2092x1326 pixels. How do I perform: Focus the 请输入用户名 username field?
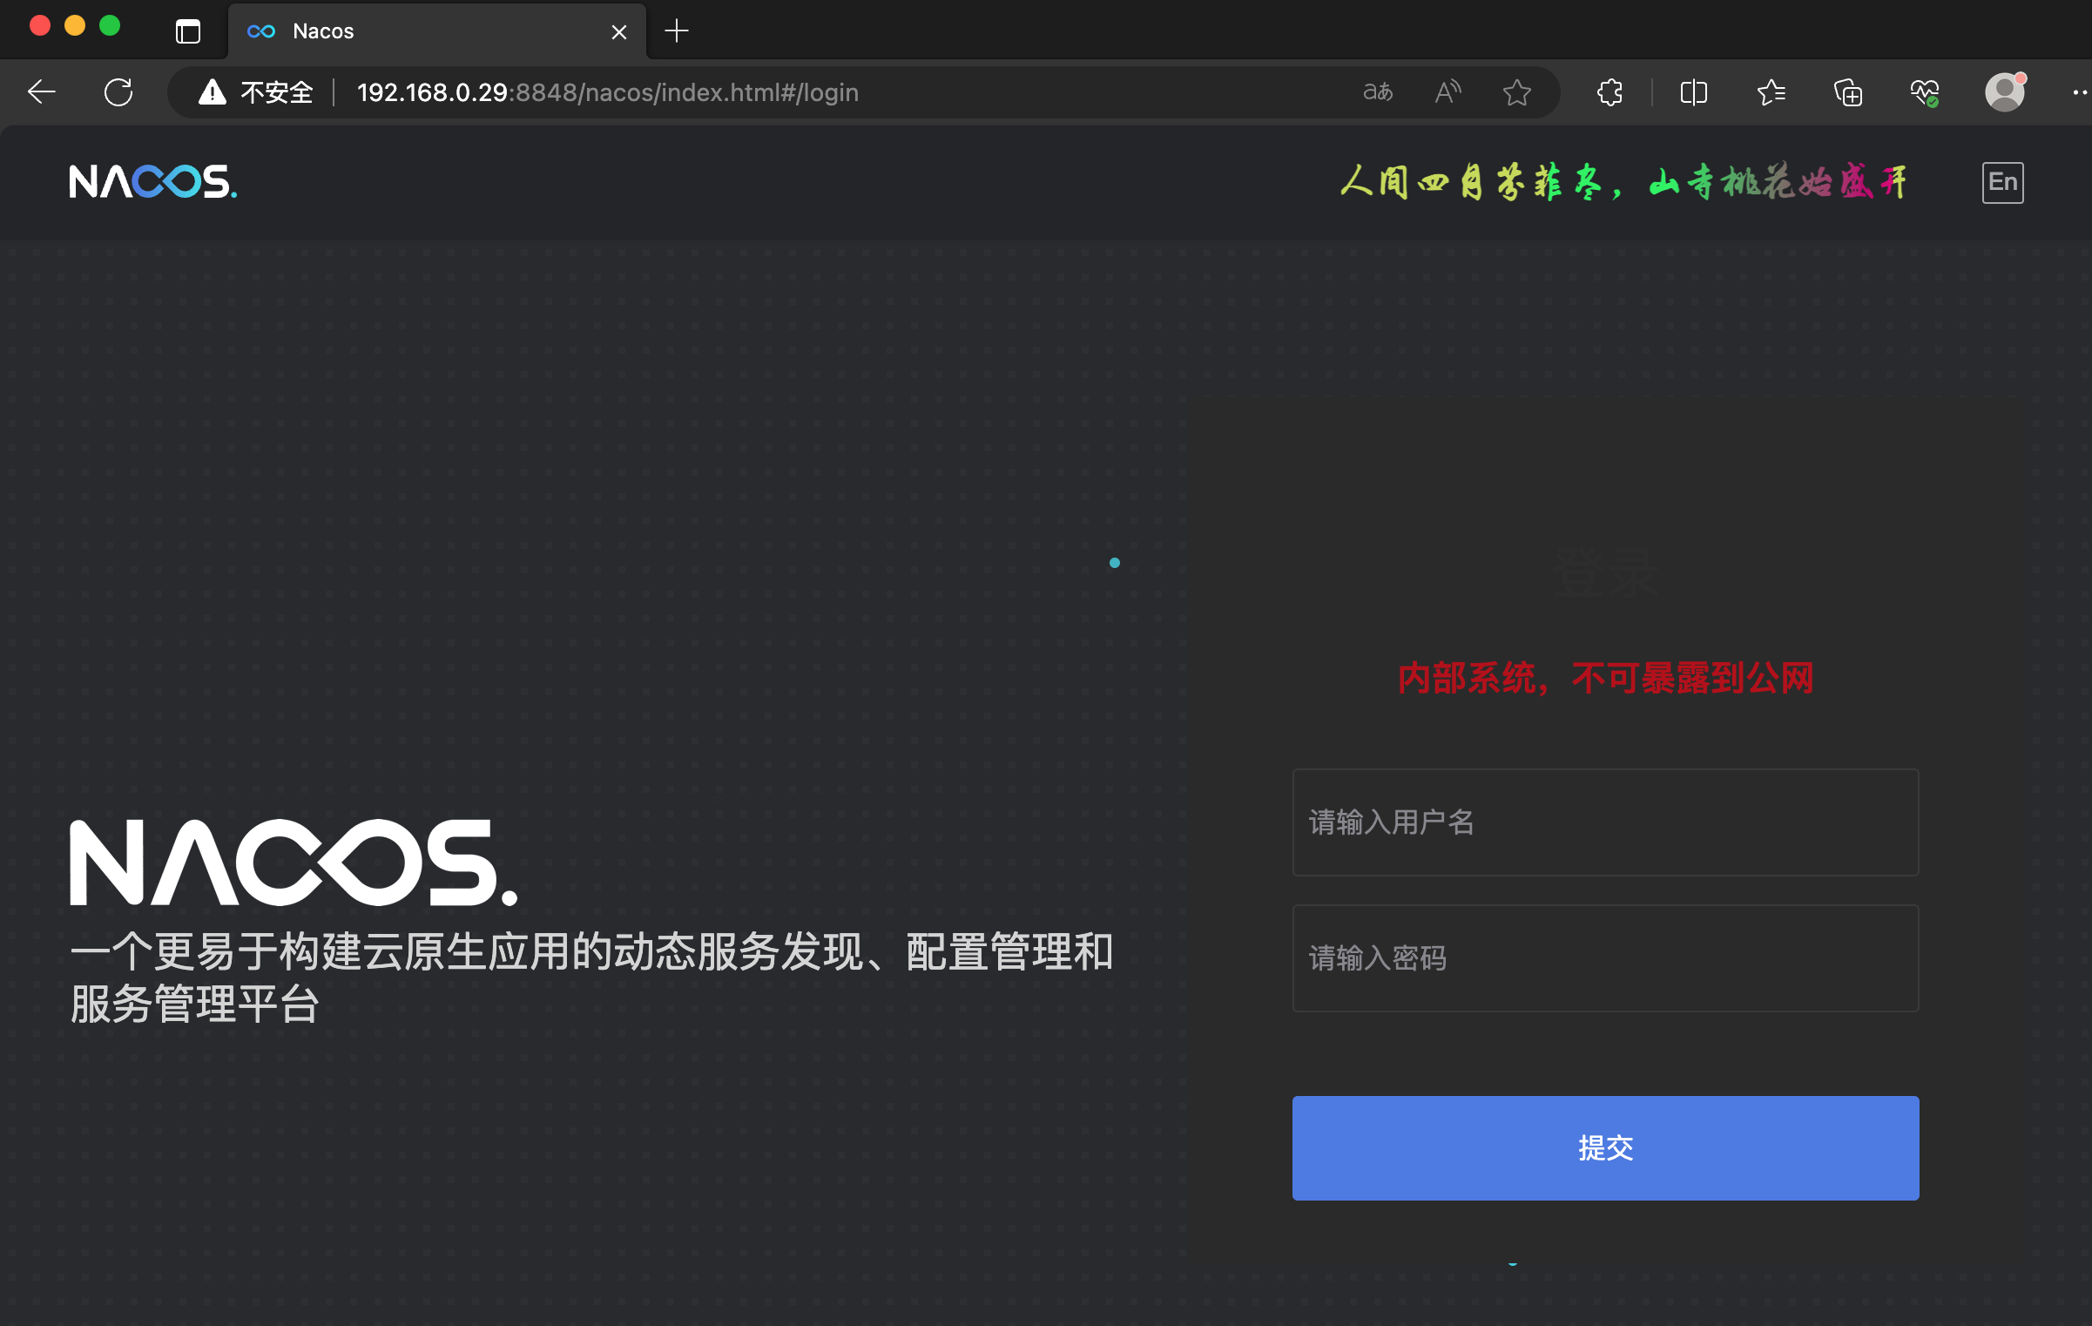(x=1604, y=822)
